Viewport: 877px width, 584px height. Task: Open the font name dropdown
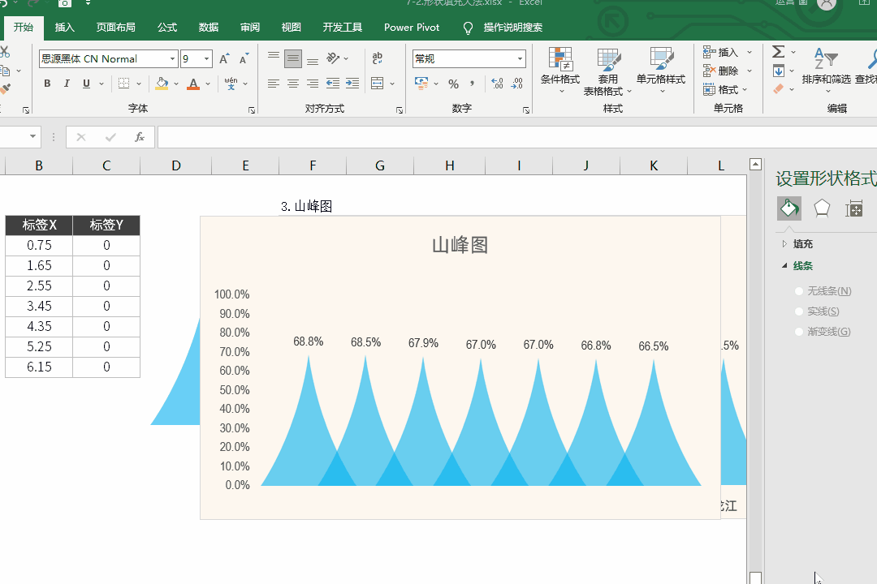coord(173,59)
